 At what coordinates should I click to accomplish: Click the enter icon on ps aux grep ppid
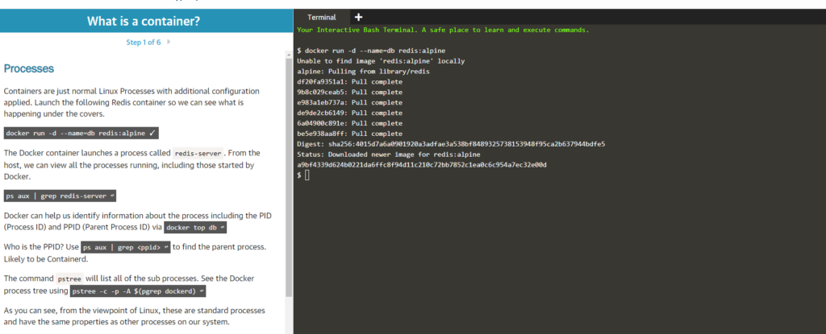[166, 247]
